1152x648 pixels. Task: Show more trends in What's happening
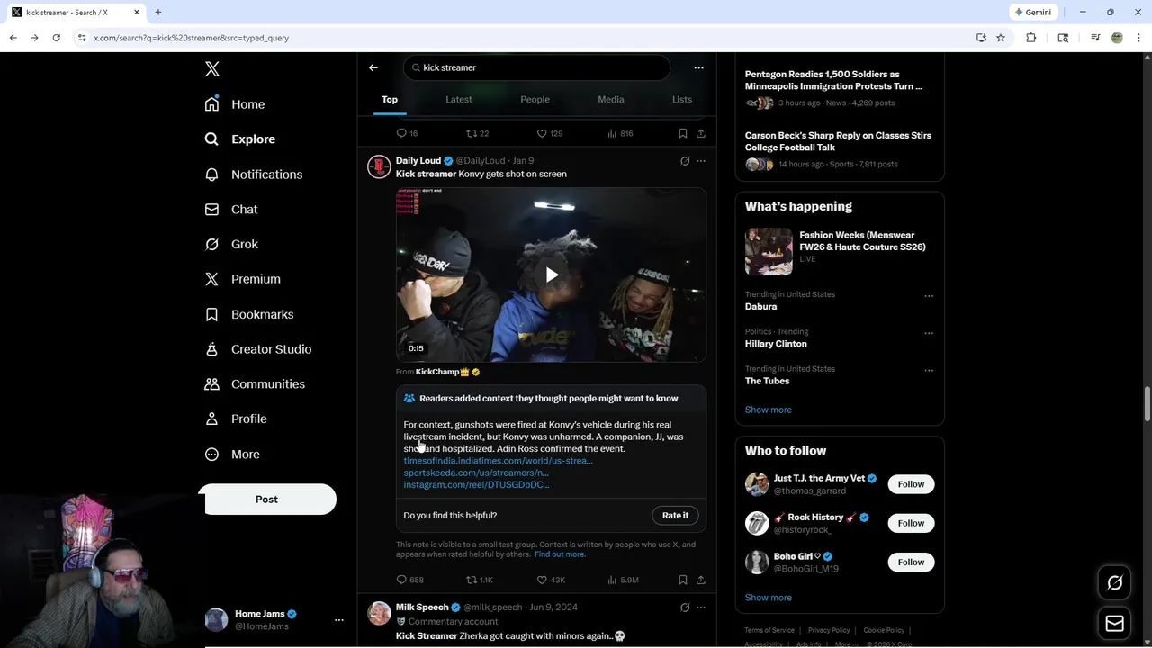coord(769,409)
